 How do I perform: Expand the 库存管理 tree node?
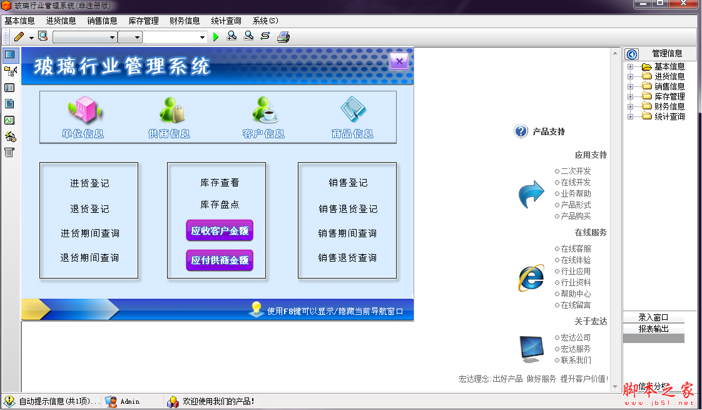[x=630, y=97]
